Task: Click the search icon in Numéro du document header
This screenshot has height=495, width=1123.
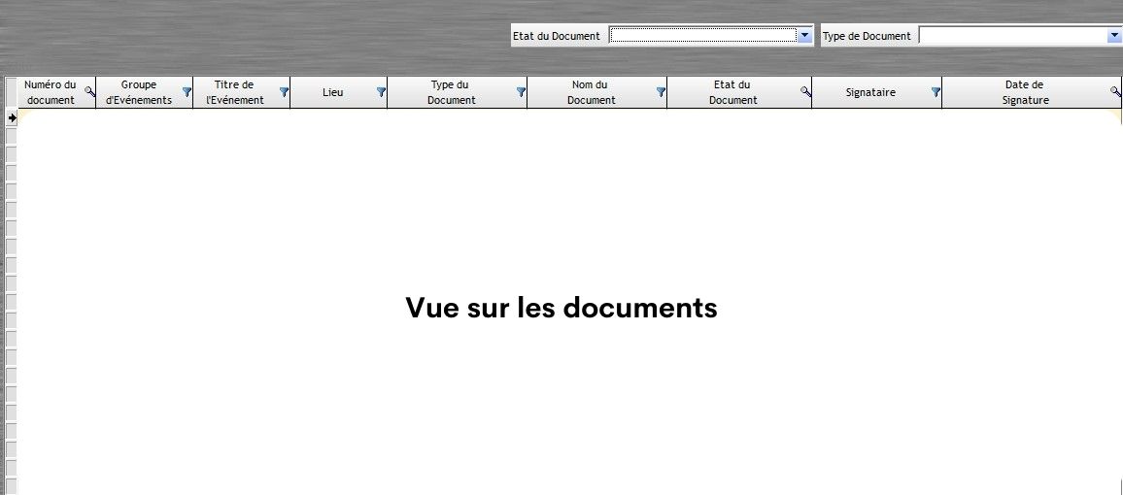Action: [x=89, y=91]
